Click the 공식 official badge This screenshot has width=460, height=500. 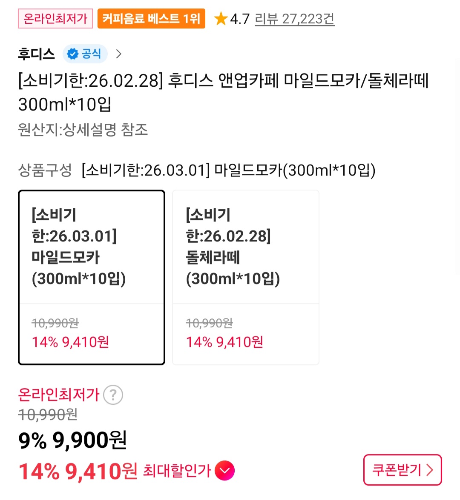coord(91,54)
